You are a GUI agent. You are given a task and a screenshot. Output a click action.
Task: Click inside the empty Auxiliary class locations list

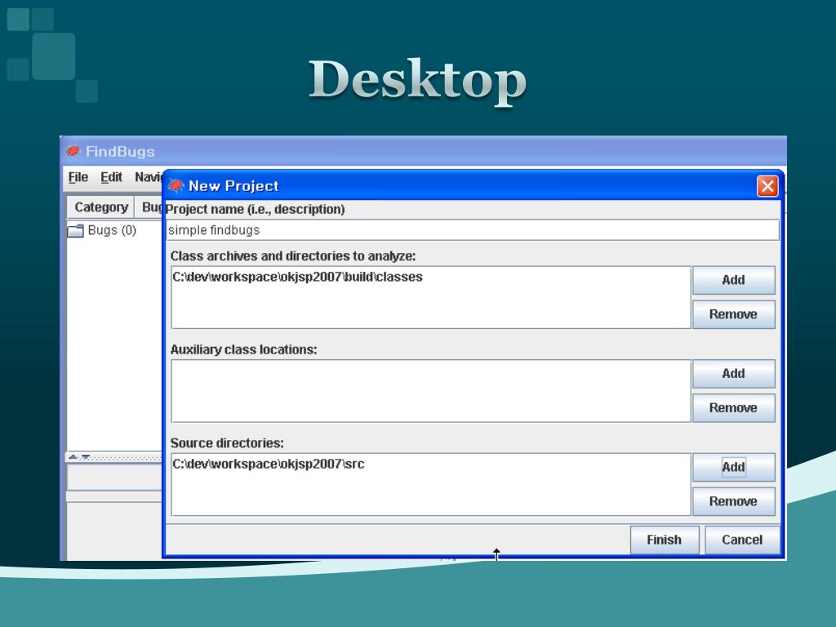(x=431, y=391)
